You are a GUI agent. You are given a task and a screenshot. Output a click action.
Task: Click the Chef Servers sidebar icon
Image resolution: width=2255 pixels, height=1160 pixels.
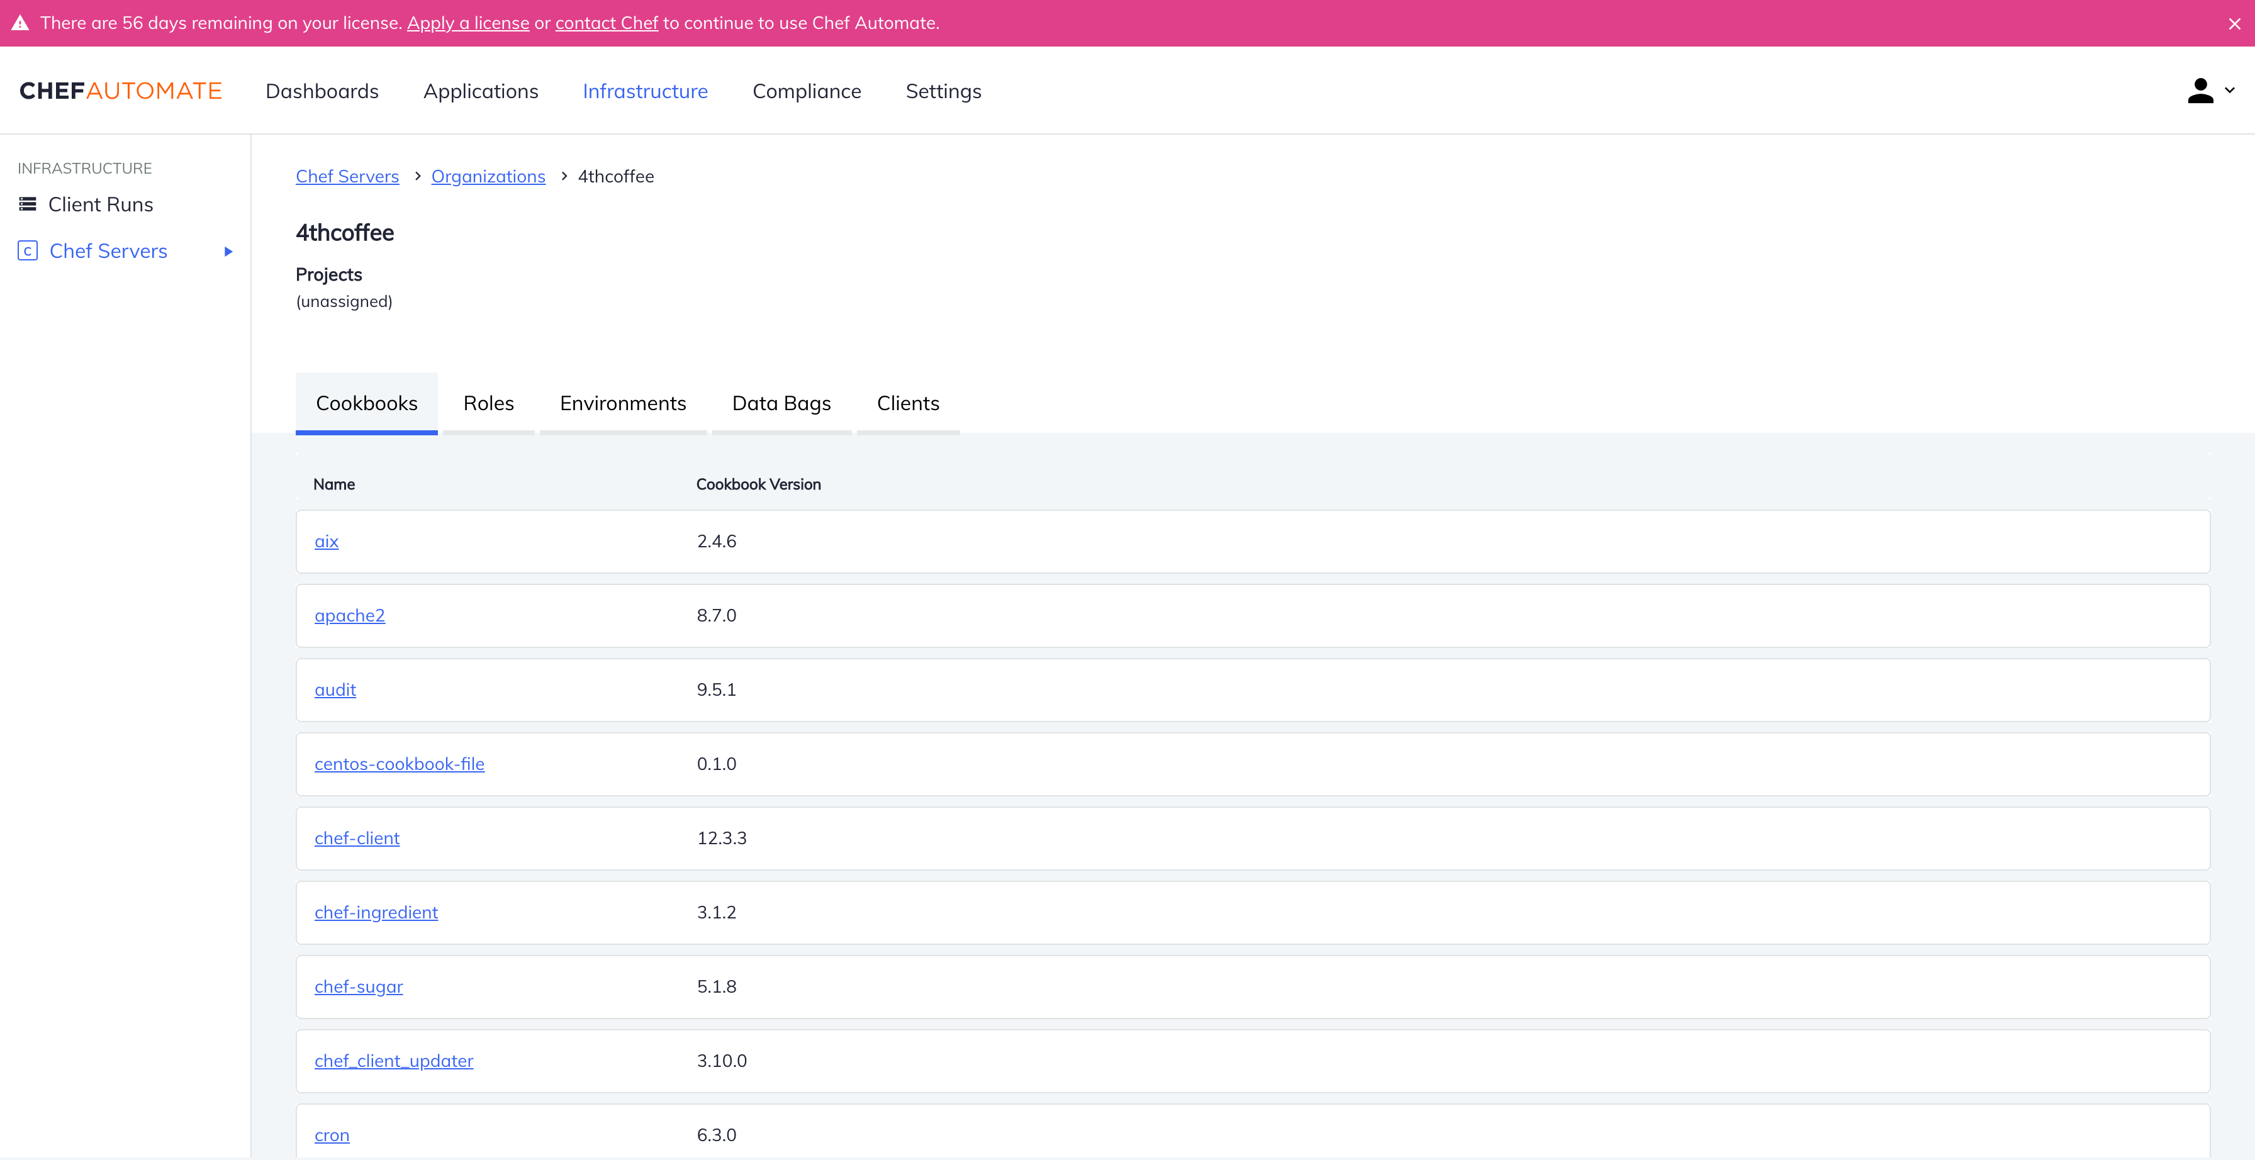pyautogui.click(x=27, y=250)
